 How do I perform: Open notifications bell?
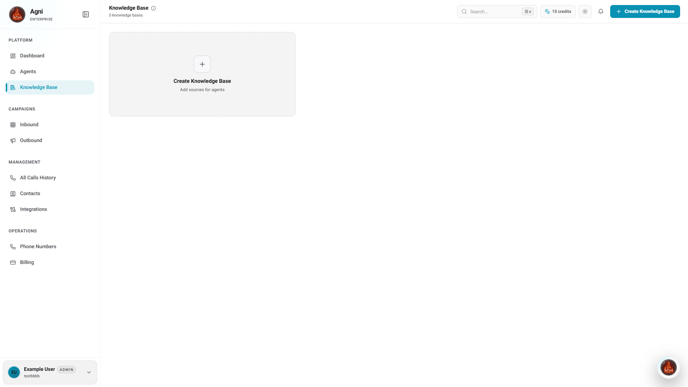pyautogui.click(x=601, y=11)
